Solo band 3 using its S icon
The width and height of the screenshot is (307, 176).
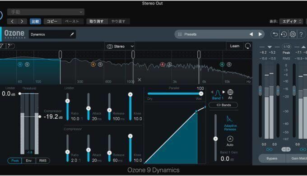coord(170,65)
